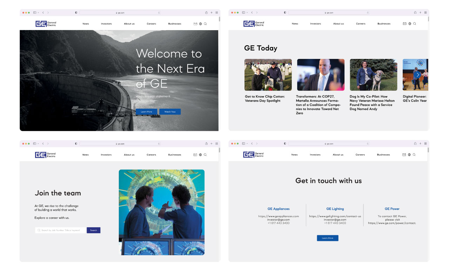
Task: Open the GE Appliances link
Action: point(279,209)
